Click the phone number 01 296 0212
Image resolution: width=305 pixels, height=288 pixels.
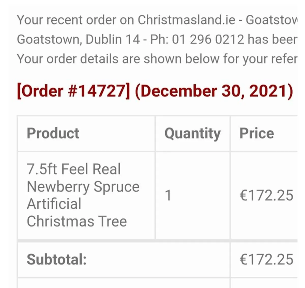coord(208,39)
